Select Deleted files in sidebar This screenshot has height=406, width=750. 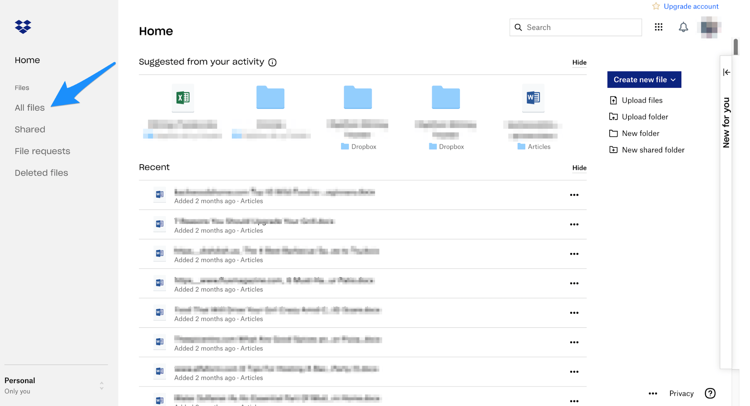point(41,172)
